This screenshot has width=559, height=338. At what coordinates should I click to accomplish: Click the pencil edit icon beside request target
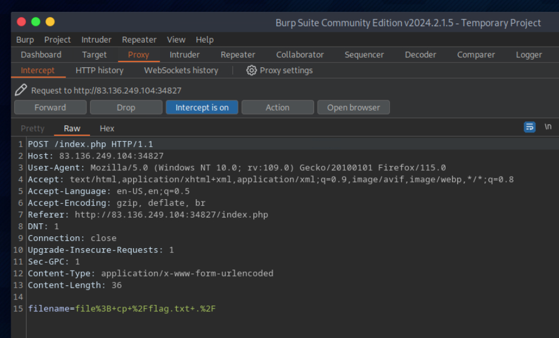click(x=21, y=90)
